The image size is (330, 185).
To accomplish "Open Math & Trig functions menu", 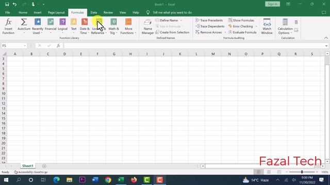I will 113,26.
